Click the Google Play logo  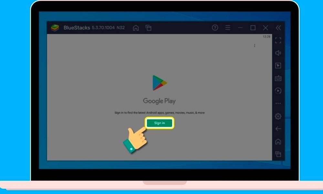(x=160, y=83)
